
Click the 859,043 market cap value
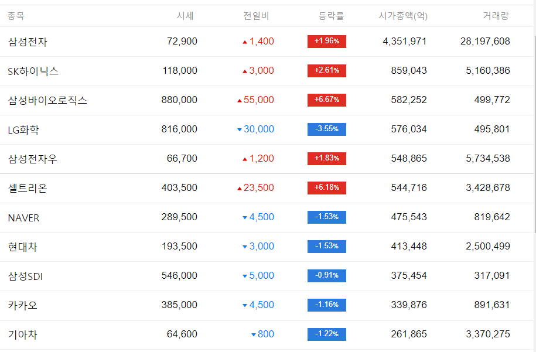pos(409,71)
